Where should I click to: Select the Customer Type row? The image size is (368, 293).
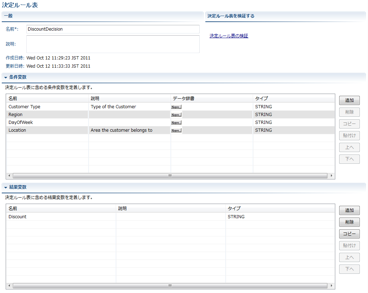(x=24, y=107)
